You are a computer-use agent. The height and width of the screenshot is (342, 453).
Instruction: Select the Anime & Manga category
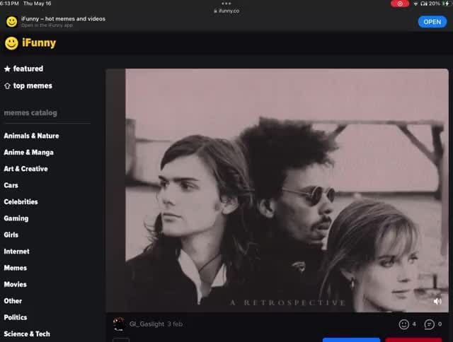click(x=28, y=152)
